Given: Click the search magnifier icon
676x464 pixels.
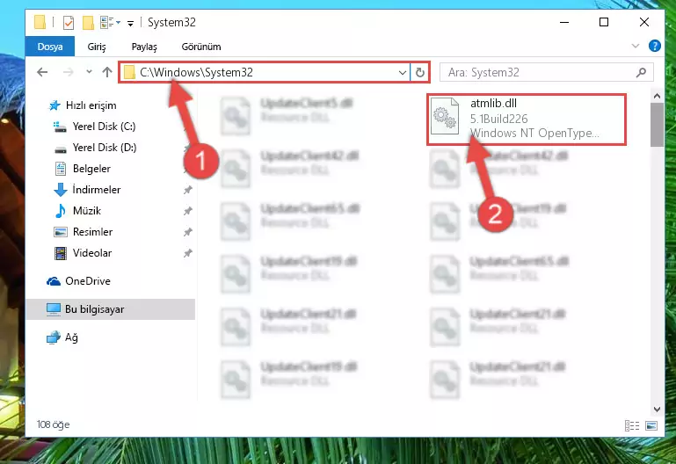Looking at the screenshot, I should click(641, 72).
